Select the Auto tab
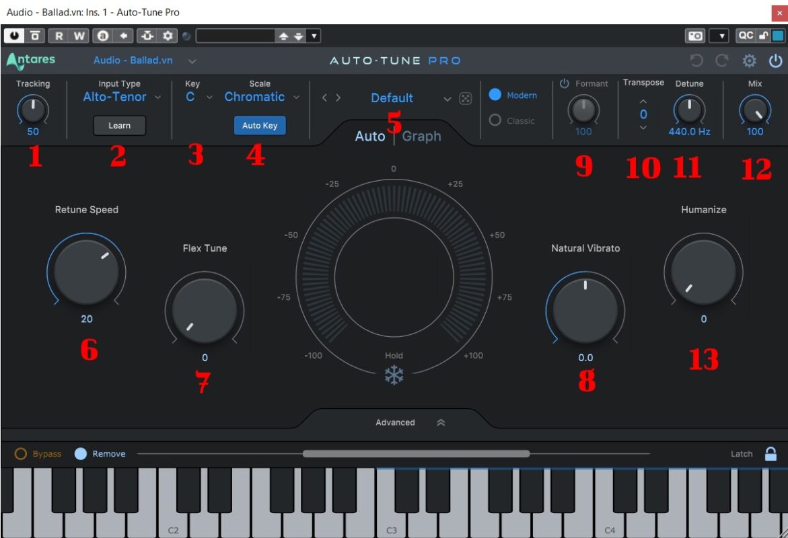788x538 pixels. pyautogui.click(x=370, y=136)
